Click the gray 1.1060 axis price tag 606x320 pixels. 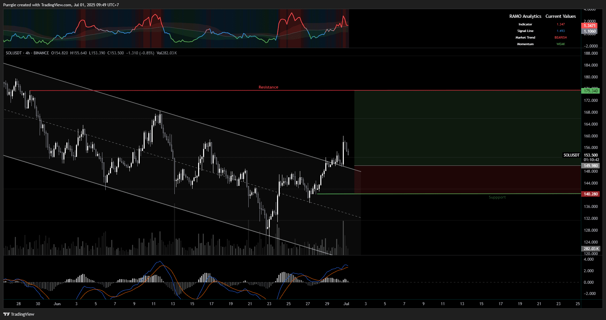tap(589, 31)
